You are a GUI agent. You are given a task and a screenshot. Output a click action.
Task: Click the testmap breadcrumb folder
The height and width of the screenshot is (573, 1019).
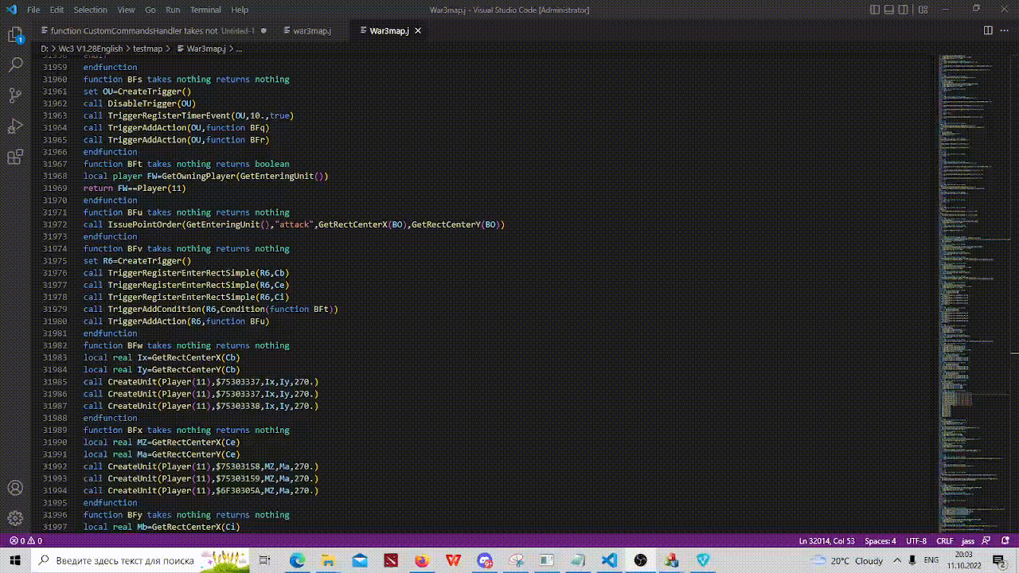click(147, 49)
